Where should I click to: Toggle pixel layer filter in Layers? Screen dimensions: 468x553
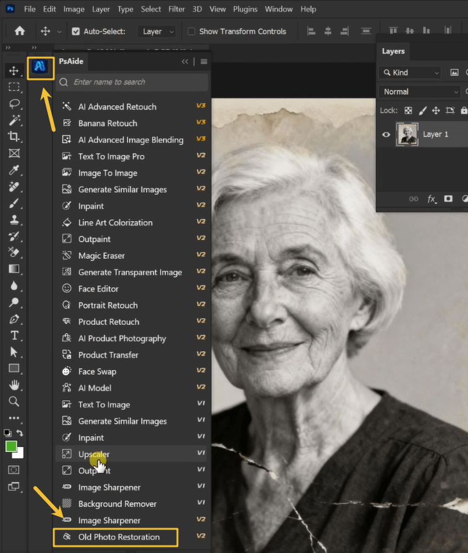point(454,72)
